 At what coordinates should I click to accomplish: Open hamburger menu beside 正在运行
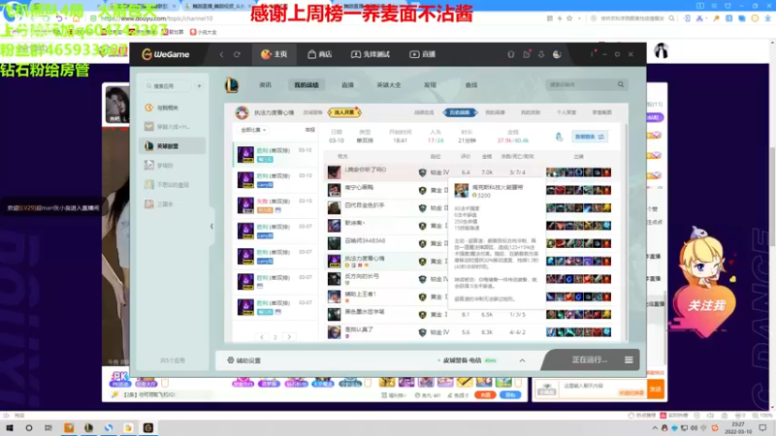click(x=629, y=359)
